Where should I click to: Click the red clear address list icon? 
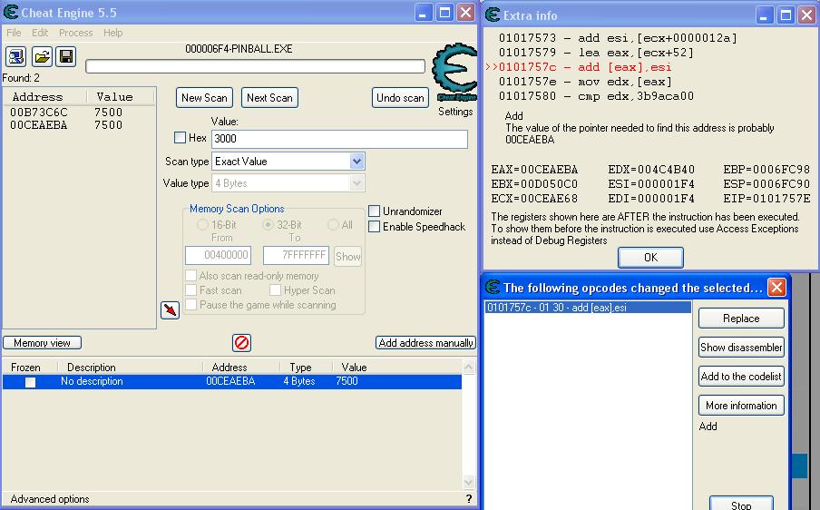[x=241, y=342]
